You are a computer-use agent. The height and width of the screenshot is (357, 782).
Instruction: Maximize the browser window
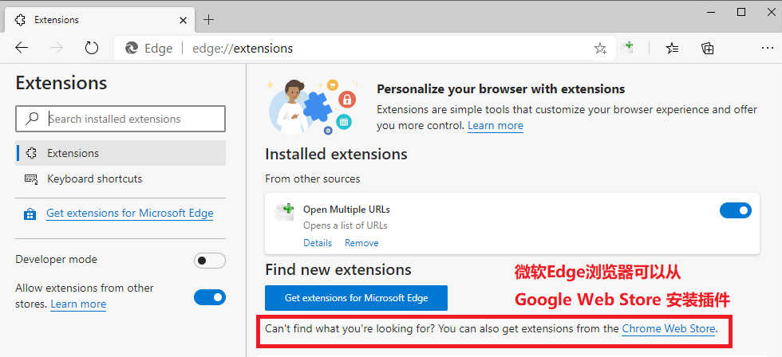741,13
